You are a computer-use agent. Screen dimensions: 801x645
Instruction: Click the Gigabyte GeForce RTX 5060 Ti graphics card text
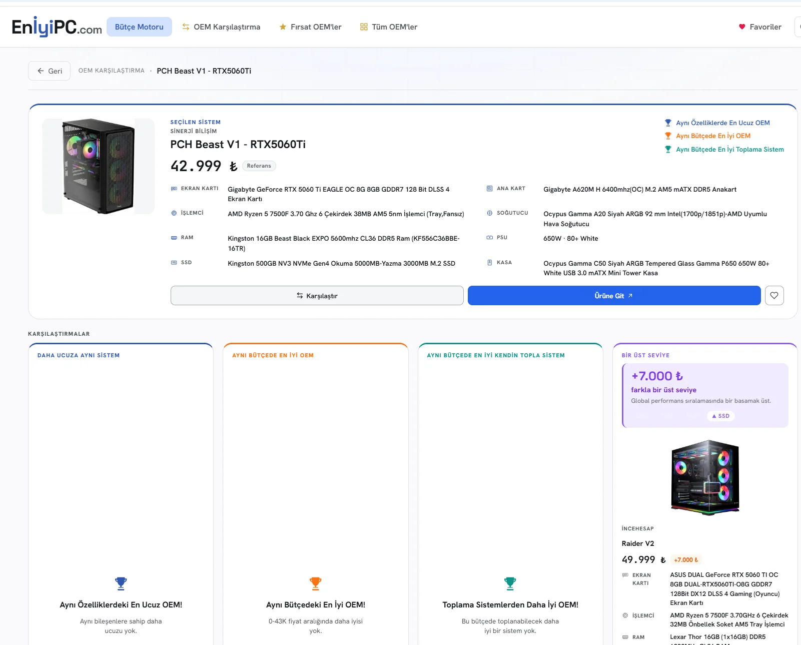tap(339, 194)
